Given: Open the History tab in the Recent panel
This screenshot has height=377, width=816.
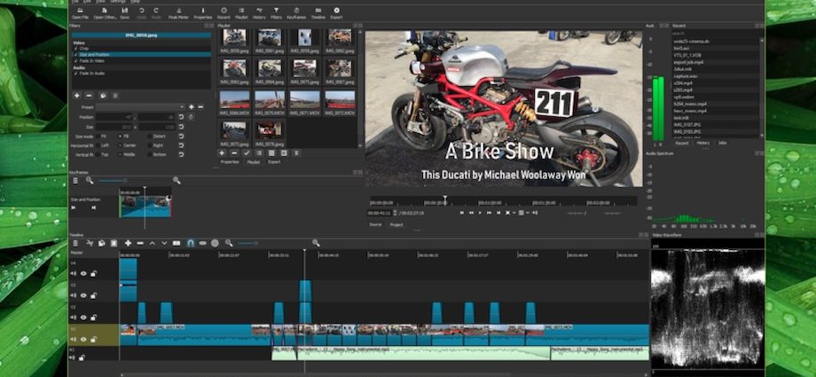Looking at the screenshot, I should coord(702,142).
